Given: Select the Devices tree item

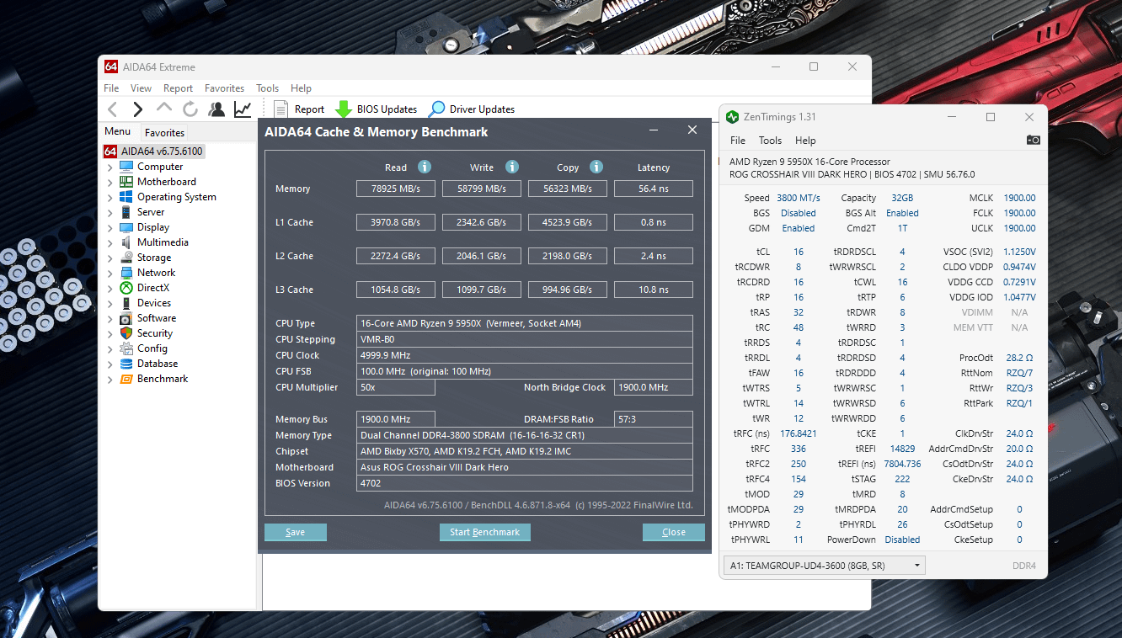Looking at the screenshot, I should [x=154, y=303].
